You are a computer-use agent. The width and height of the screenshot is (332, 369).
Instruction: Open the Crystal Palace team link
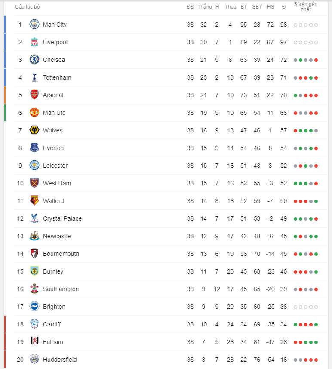(x=62, y=218)
